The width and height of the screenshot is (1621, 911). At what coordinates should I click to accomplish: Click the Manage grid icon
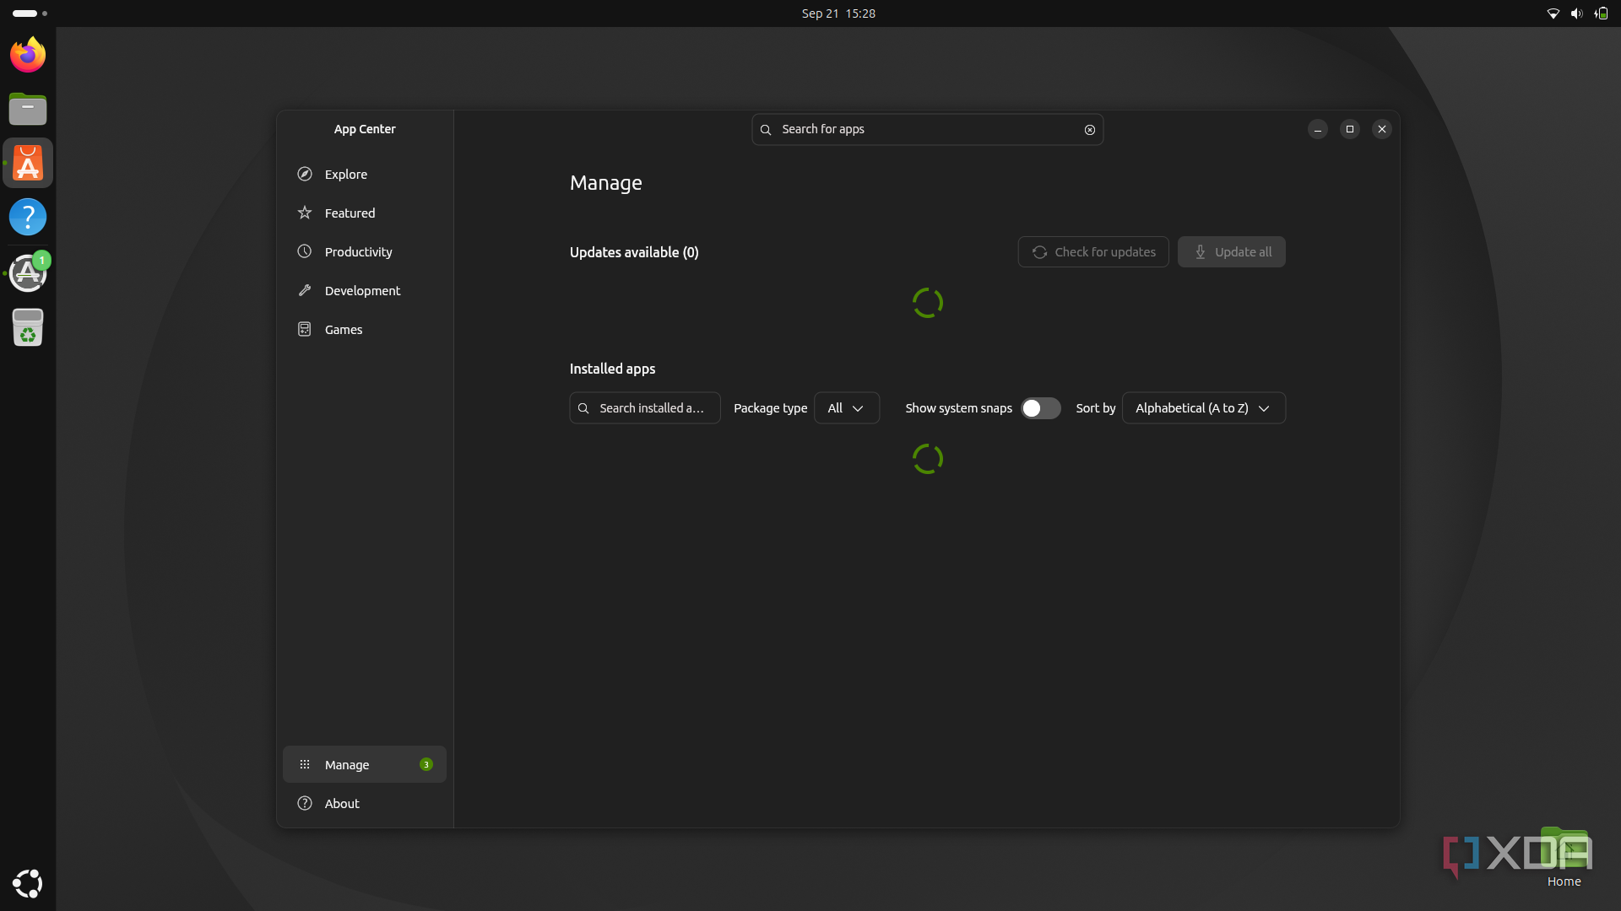tap(305, 764)
